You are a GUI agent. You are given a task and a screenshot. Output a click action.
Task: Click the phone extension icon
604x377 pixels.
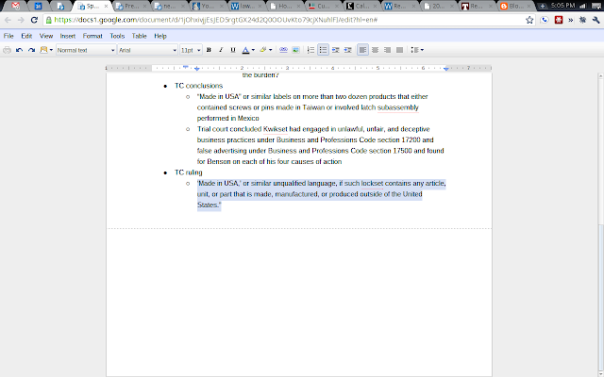(545, 20)
